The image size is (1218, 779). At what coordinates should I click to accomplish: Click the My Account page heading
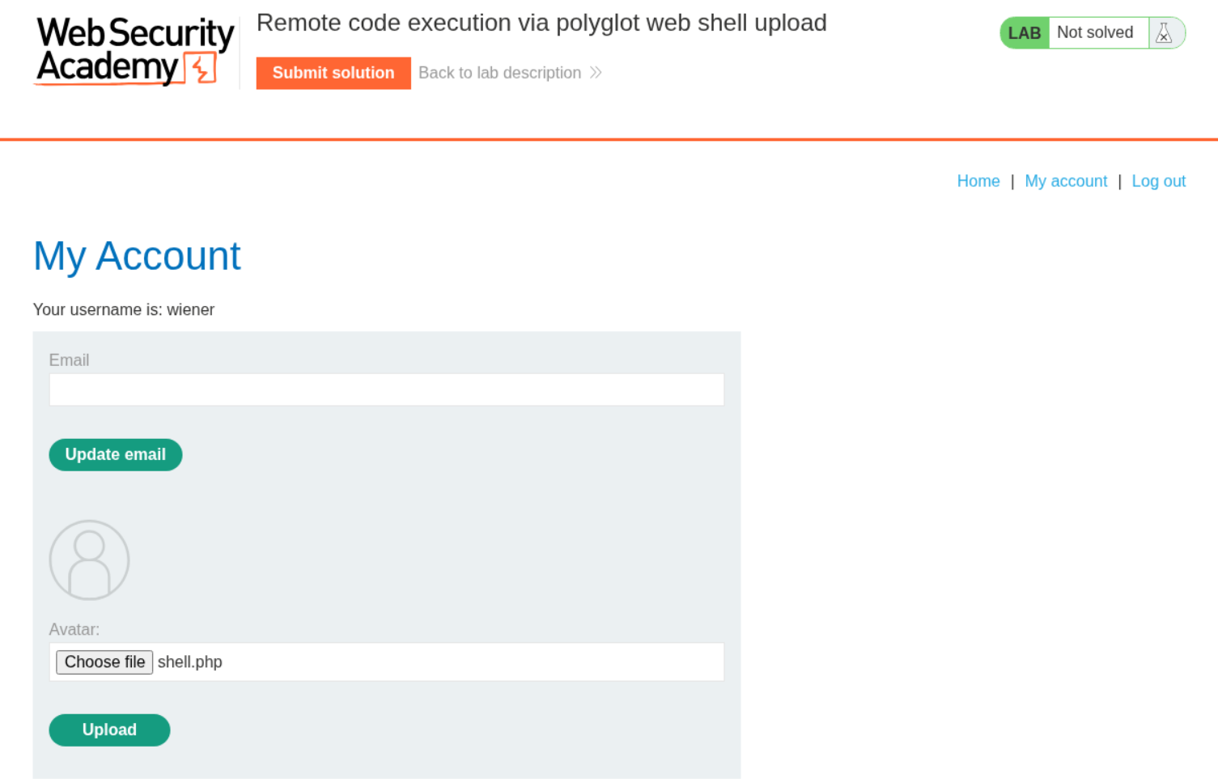[137, 256]
